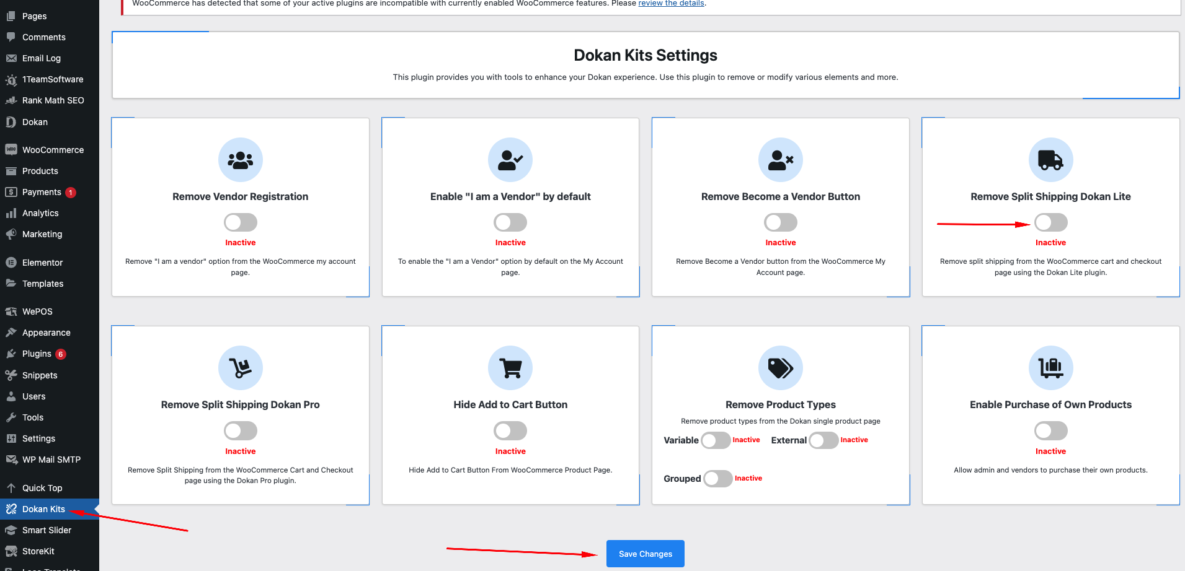This screenshot has height=571, width=1185.
Task: Toggle Remove Vendor Registration switch
Action: tap(241, 222)
